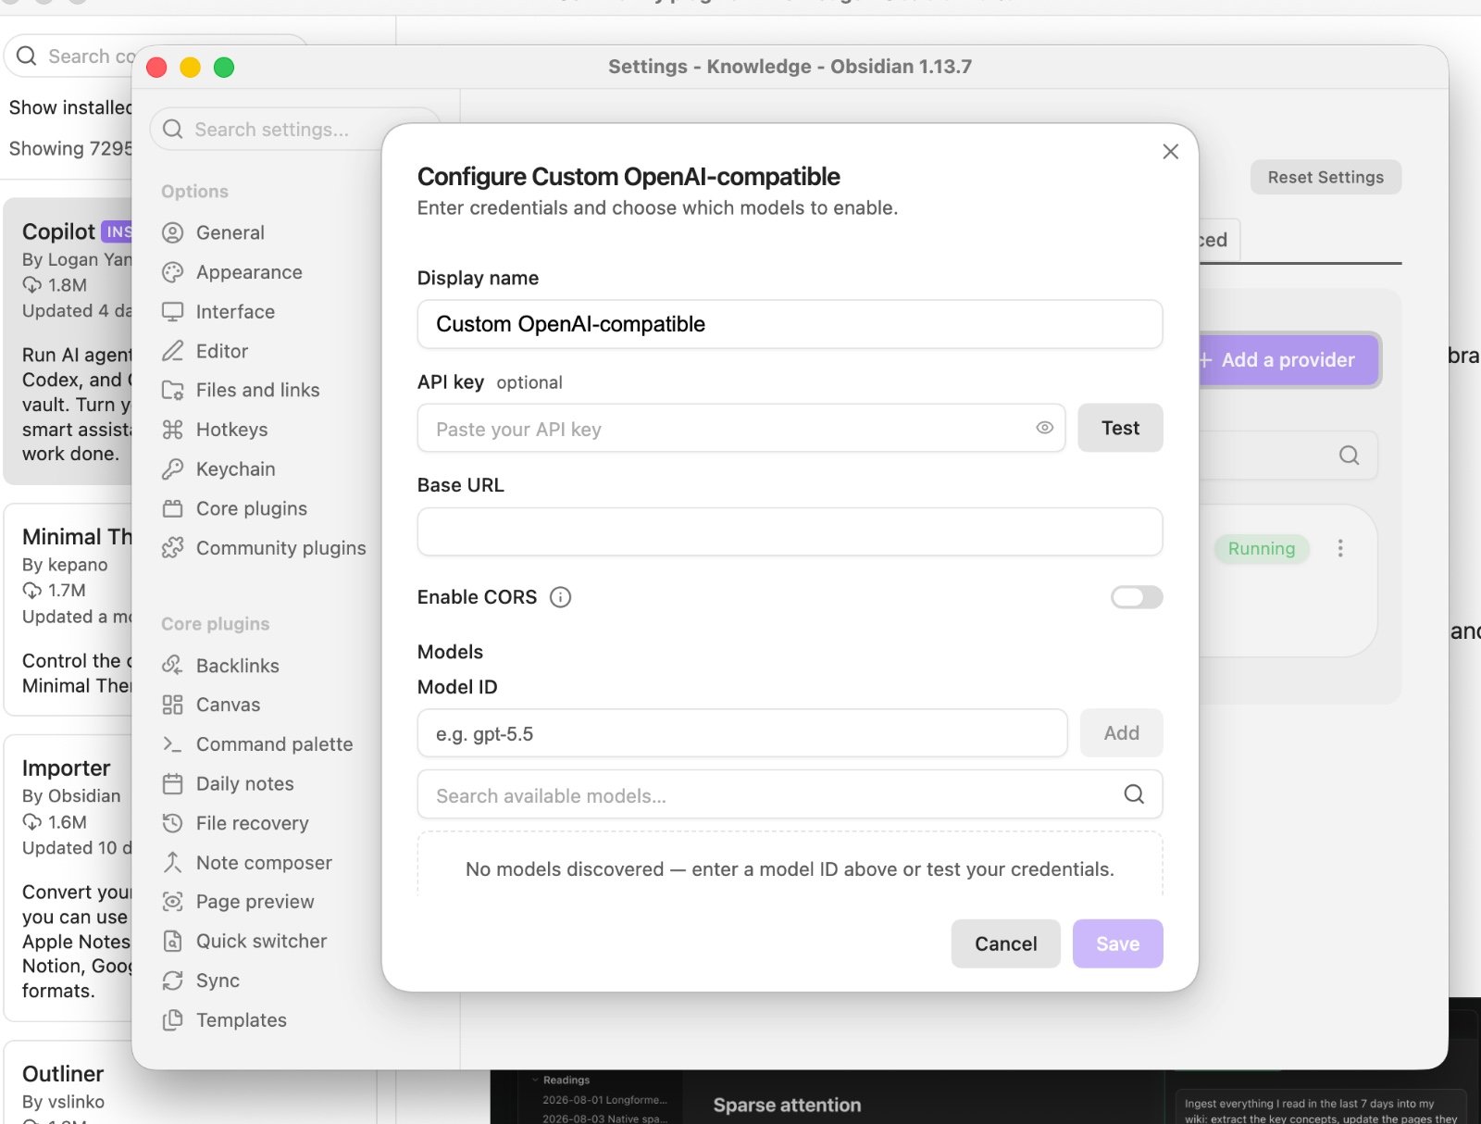The image size is (1481, 1124).
Task: Click the Reset Settings button
Action: coord(1325,177)
